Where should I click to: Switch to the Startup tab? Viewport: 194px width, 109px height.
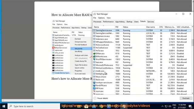(129, 21)
